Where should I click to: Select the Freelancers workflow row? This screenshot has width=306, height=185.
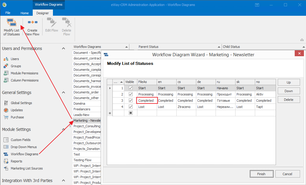coord(87,109)
